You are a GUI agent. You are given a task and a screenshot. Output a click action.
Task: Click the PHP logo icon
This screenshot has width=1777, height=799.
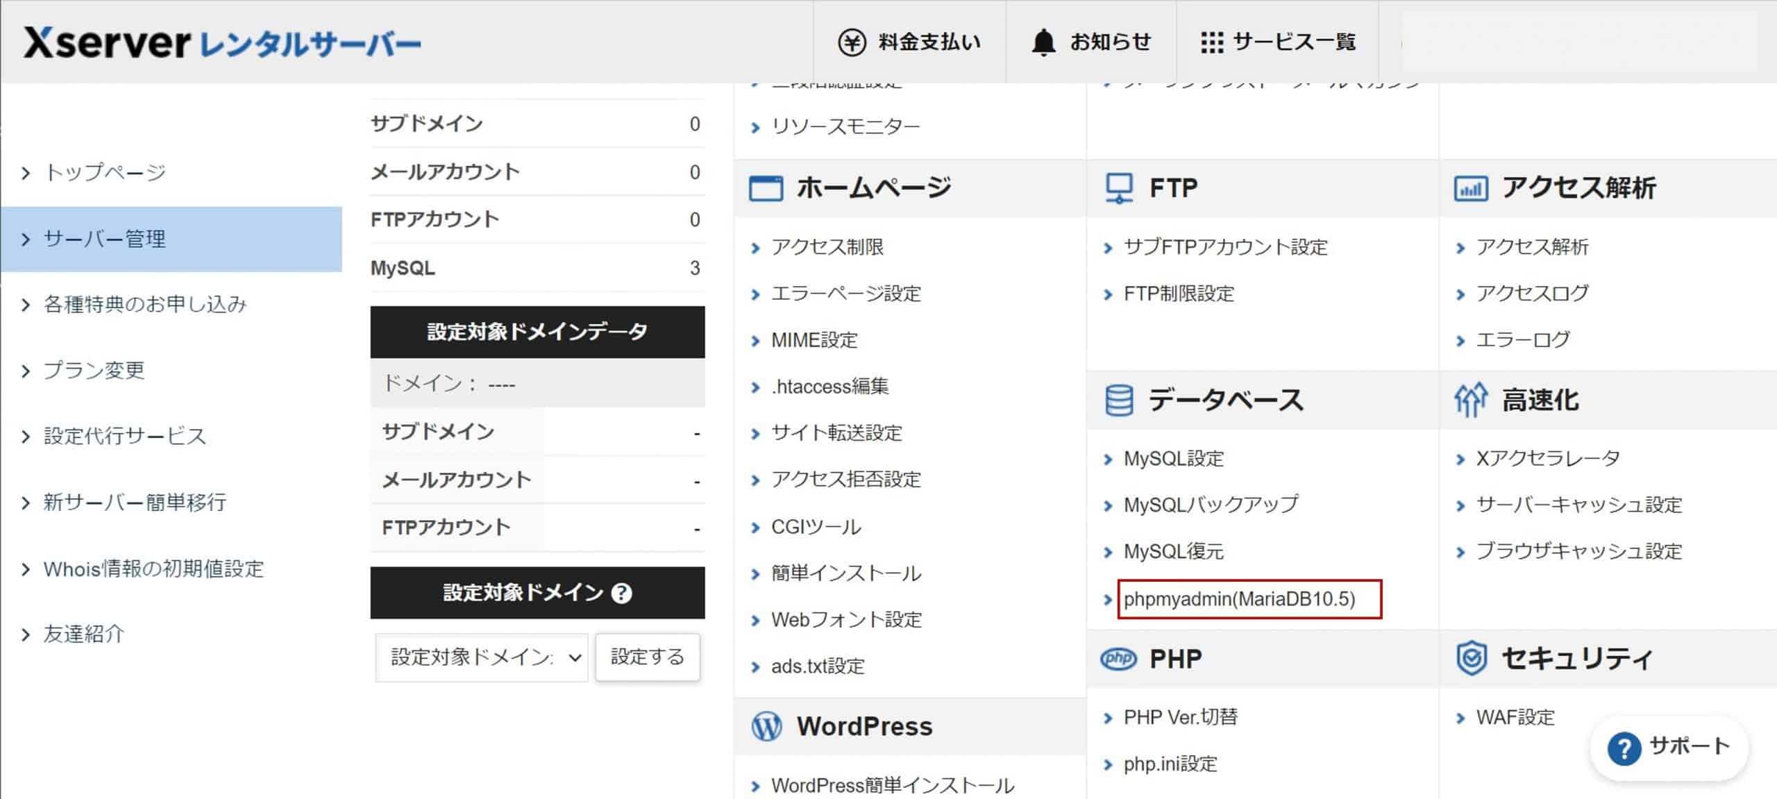pyautogui.click(x=1118, y=658)
